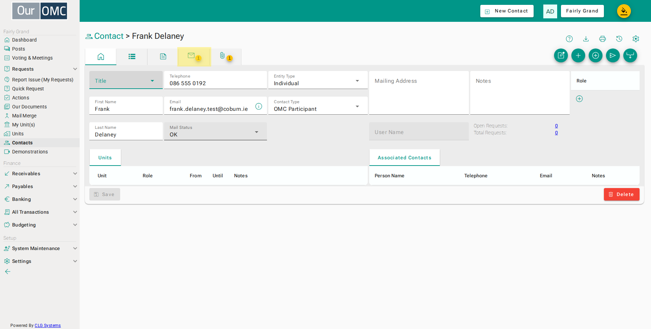Screen dimensions: 651x329
Task: Expand the System Maintenance section
Action: pyautogui.click(x=40, y=248)
